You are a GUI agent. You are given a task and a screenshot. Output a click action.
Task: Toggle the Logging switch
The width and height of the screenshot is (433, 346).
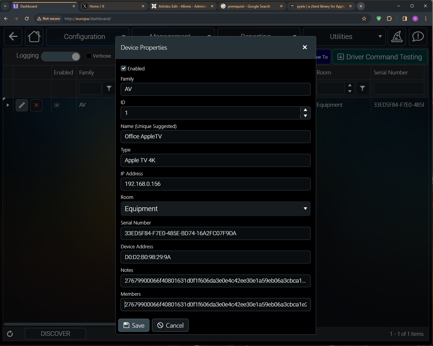pyautogui.click(x=61, y=56)
